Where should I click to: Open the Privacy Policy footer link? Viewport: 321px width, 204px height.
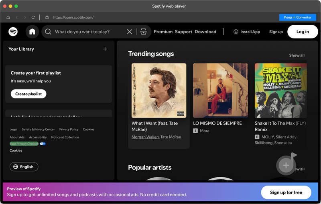tap(69, 129)
